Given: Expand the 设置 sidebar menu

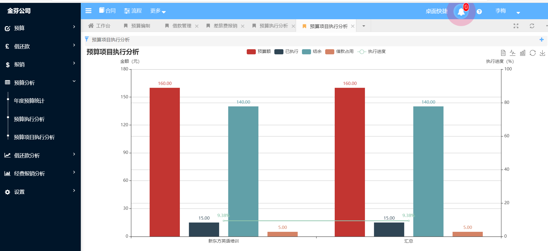Looking at the screenshot, I should [x=40, y=192].
